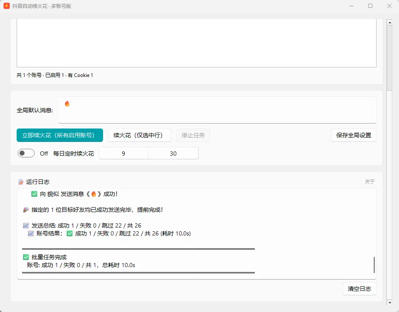Clear the log with 清空日志
The height and width of the screenshot is (312, 399).
[359, 289]
